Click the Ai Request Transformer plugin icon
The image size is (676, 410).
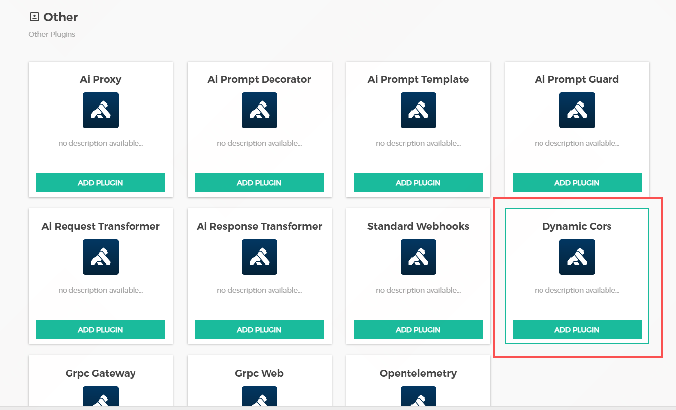101,257
